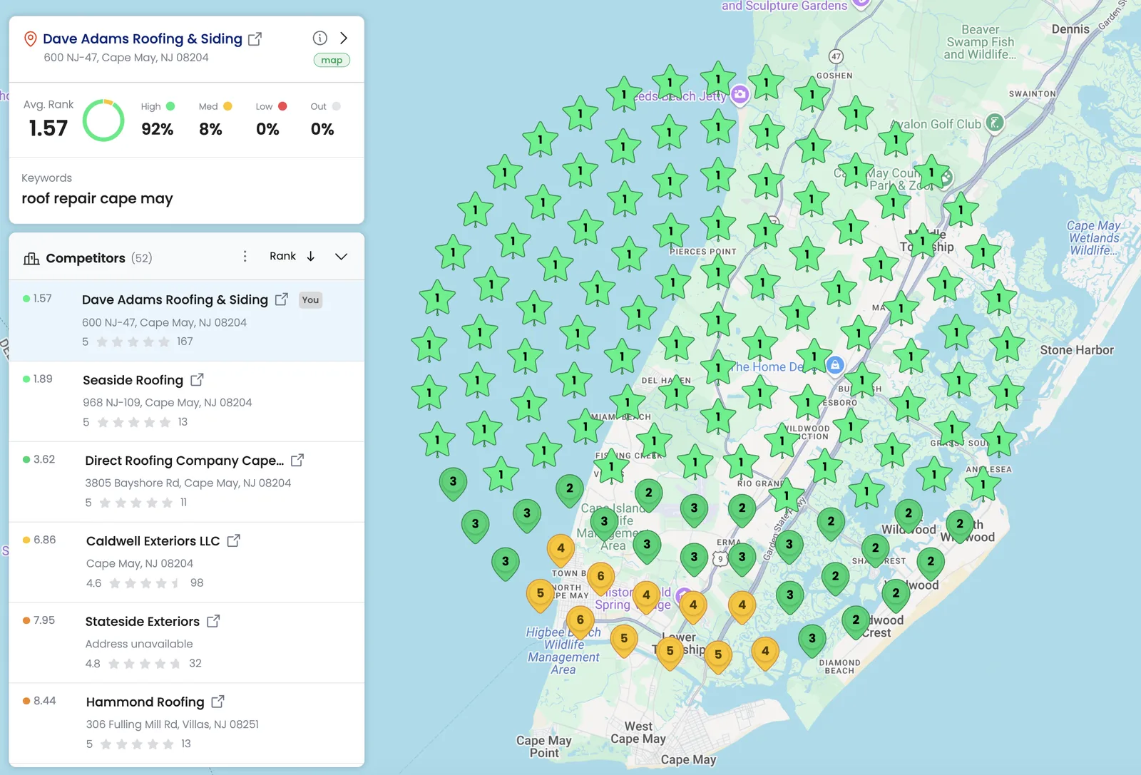Viewport: 1141px width, 775px height.
Task: Click the 167 review count for Dave Adams
Action: (x=185, y=342)
